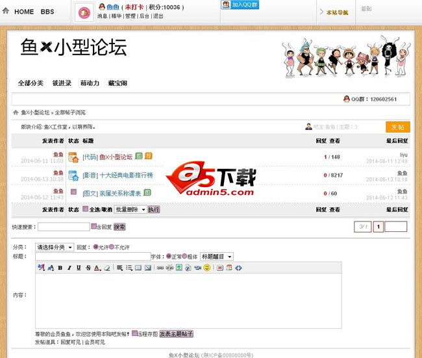Viewport: 422px width, 358px height.
Task: Click the 内容 content editor area
Action: click(x=188, y=301)
